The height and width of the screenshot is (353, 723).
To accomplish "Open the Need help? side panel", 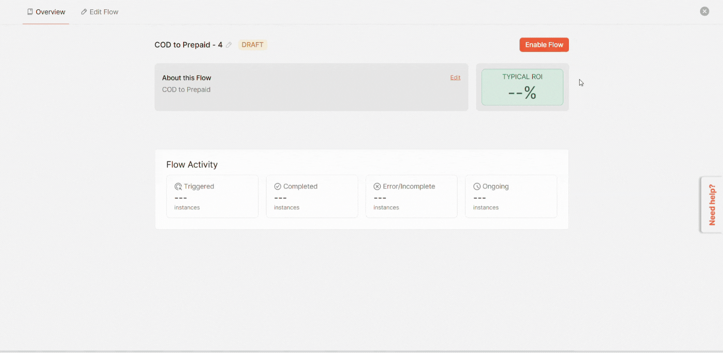I will pyautogui.click(x=712, y=205).
